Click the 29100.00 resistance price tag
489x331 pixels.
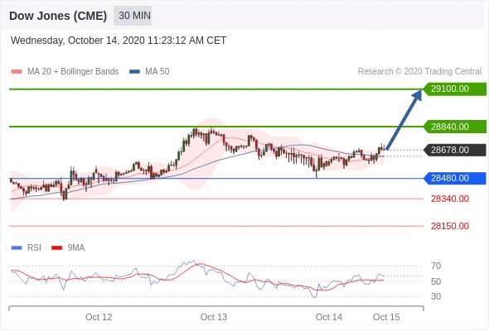tap(455, 89)
